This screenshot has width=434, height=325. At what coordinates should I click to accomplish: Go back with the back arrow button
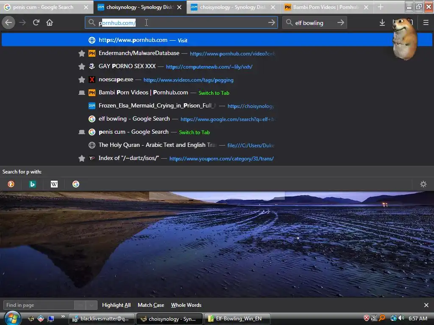coord(8,22)
